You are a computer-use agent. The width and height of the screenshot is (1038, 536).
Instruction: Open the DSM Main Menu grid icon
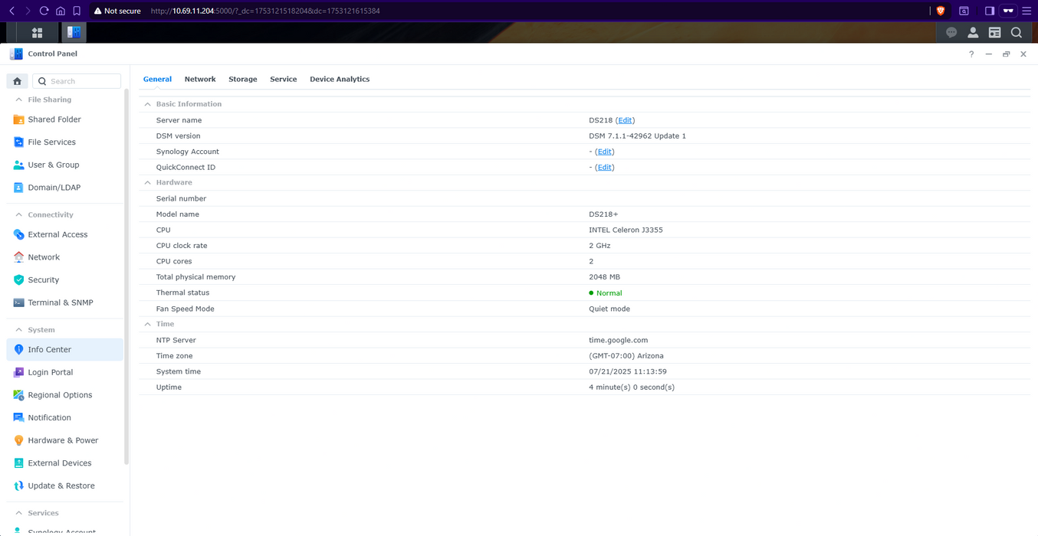[37, 32]
